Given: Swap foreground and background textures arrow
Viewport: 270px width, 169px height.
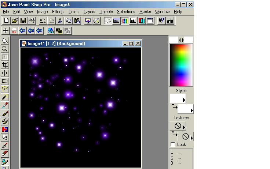Looking at the screenshot, I should (x=174, y=134).
